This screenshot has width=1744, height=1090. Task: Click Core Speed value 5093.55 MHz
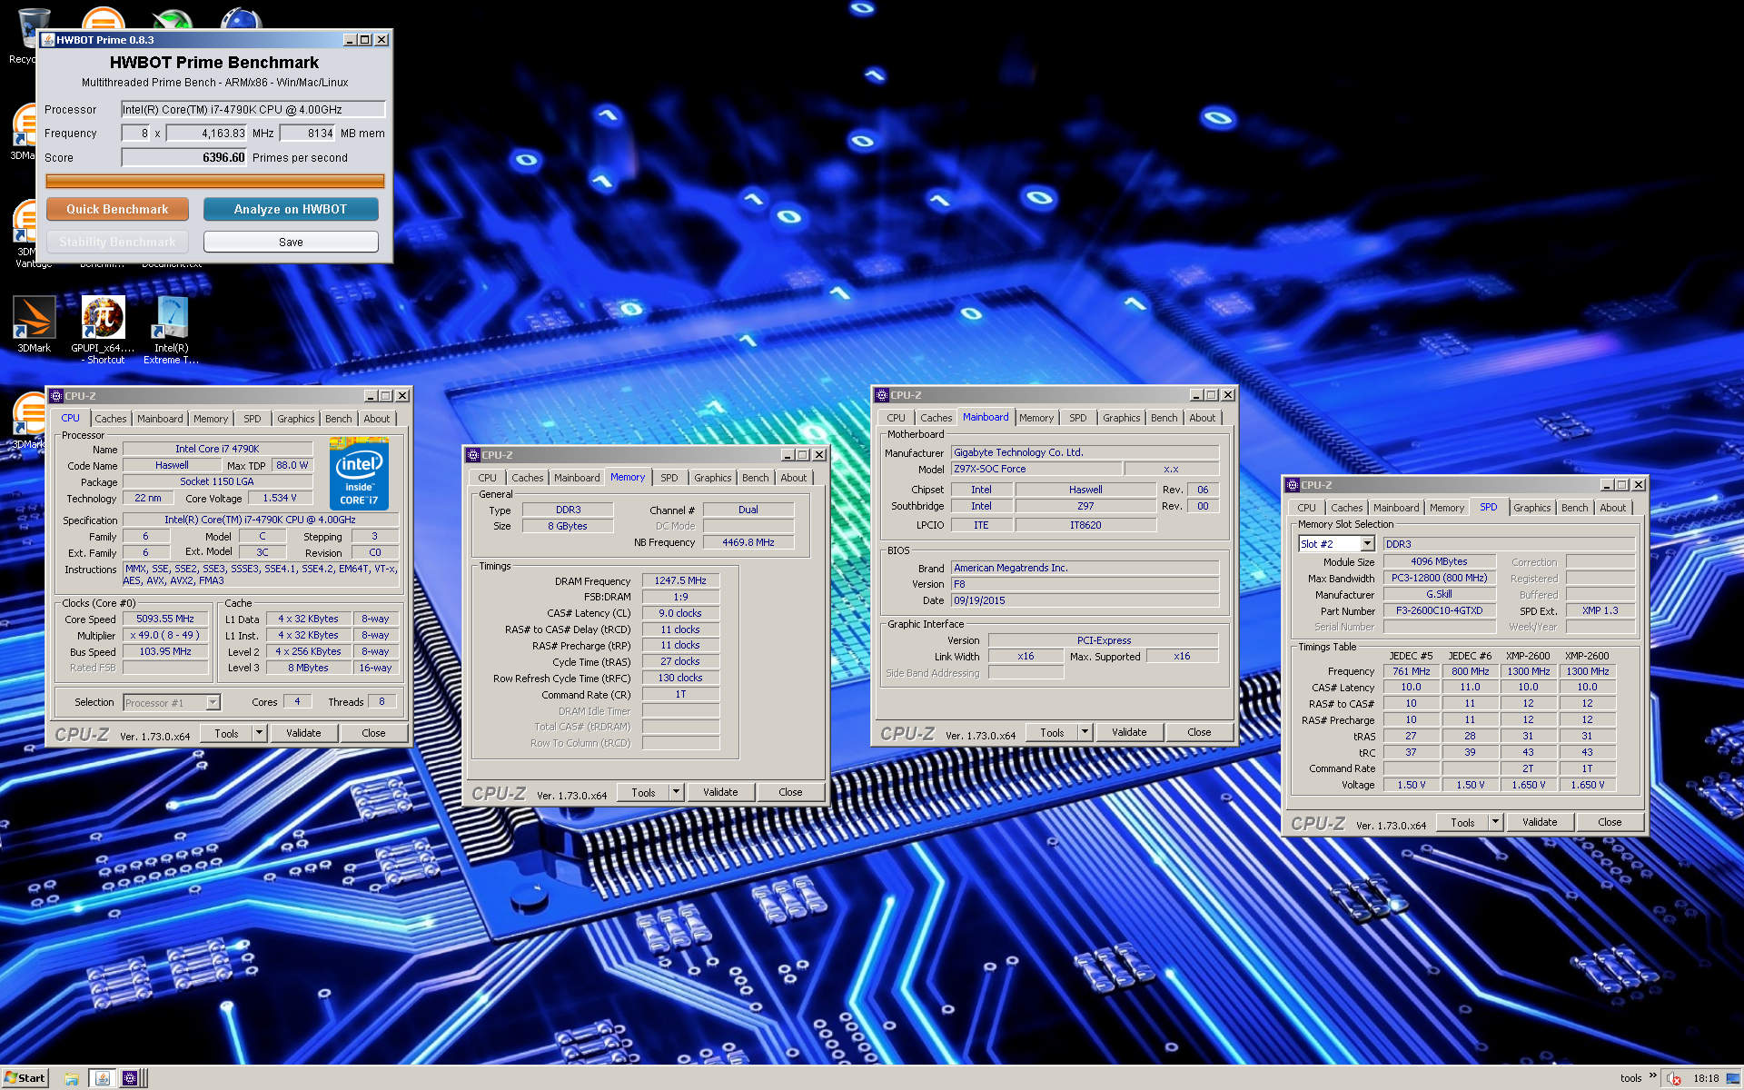coord(165,619)
